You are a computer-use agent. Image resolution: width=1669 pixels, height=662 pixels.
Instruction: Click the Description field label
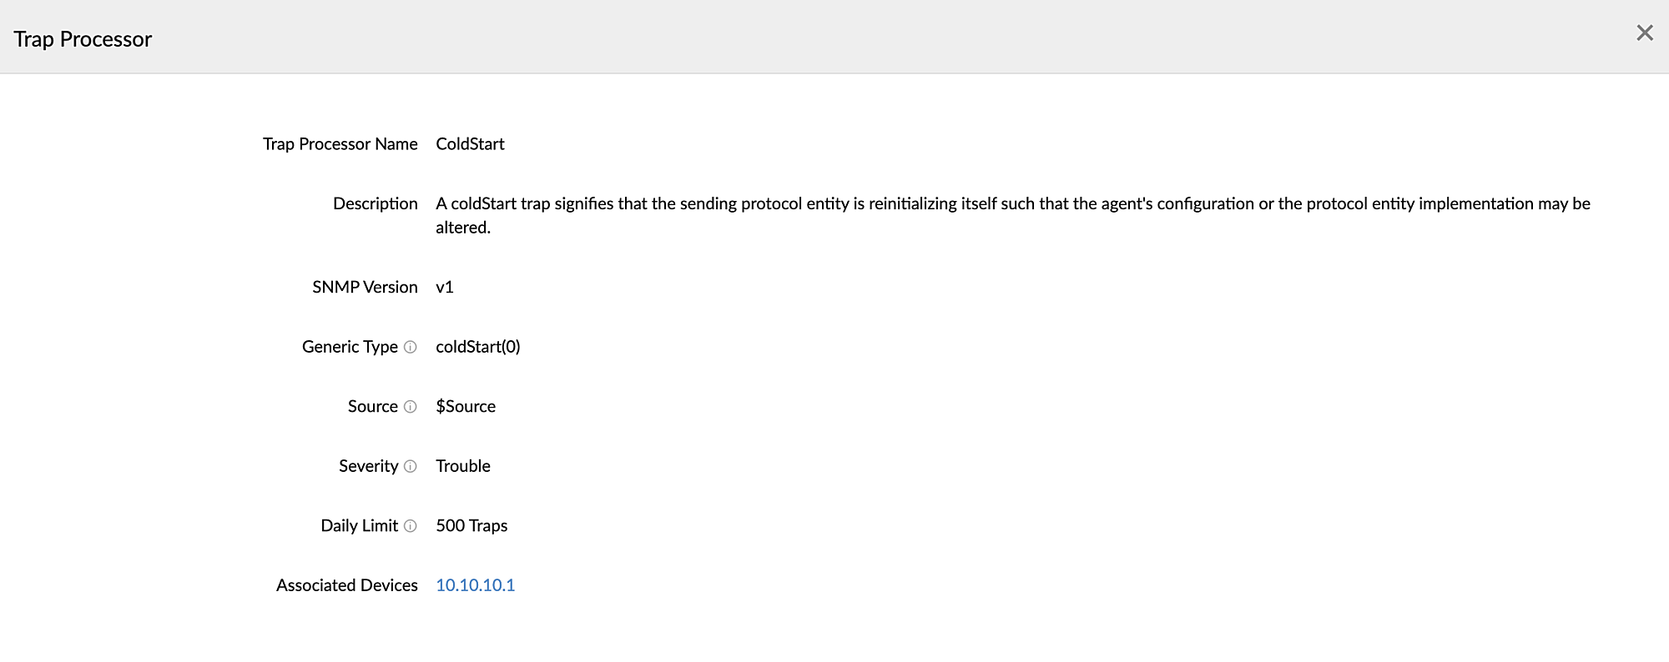375,204
